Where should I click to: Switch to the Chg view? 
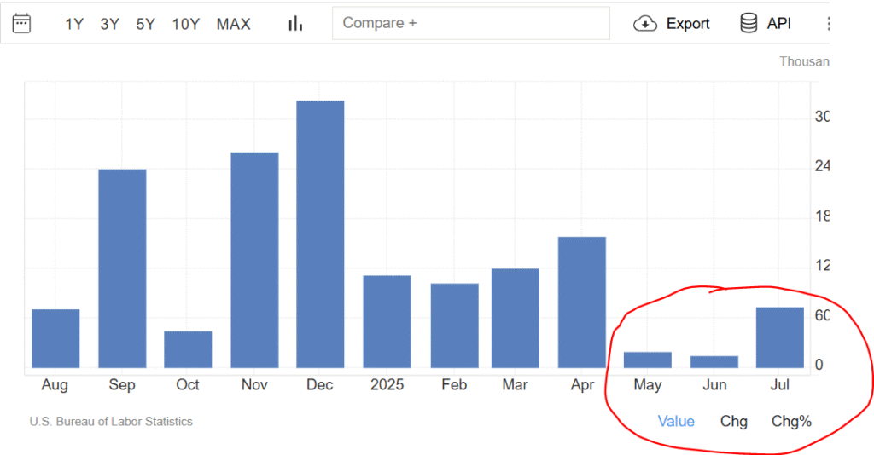tap(733, 421)
